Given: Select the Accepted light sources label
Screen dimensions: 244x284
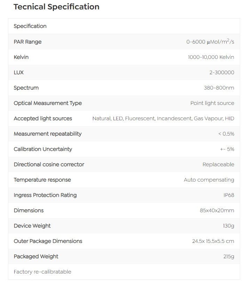Looking at the screenshot, I should tap(43, 118).
